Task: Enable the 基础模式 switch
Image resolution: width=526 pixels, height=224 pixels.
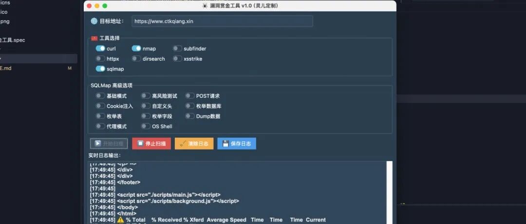Action: click(x=100, y=96)
